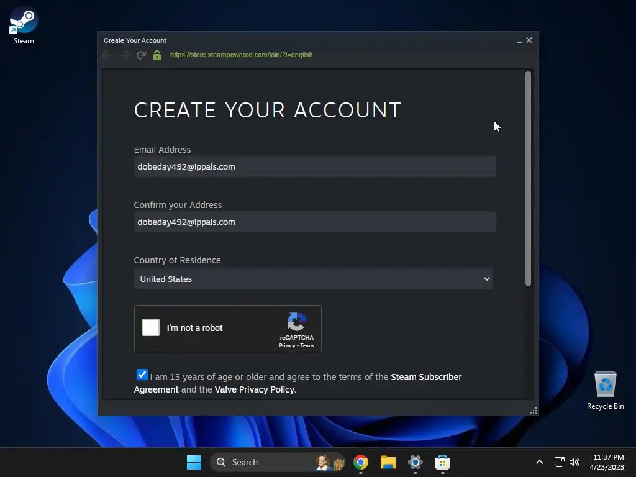This screenshot has width=636, height=477.
Task: Show hidden system tray icons
Action: point(540,462)
